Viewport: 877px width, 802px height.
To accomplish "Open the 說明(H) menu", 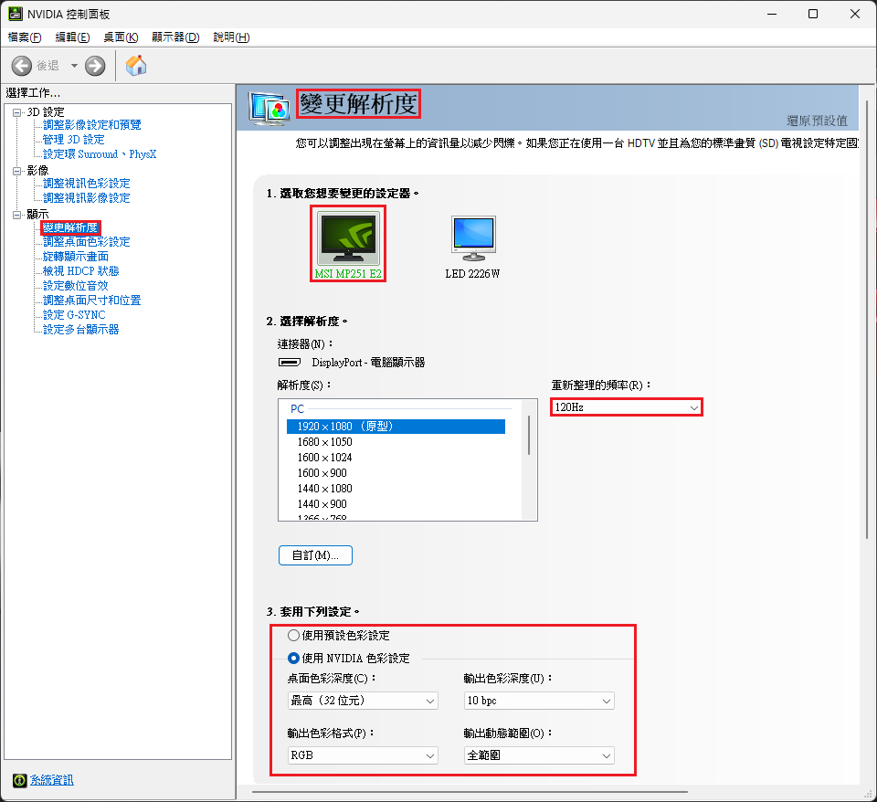I will [x=231, y=37].
